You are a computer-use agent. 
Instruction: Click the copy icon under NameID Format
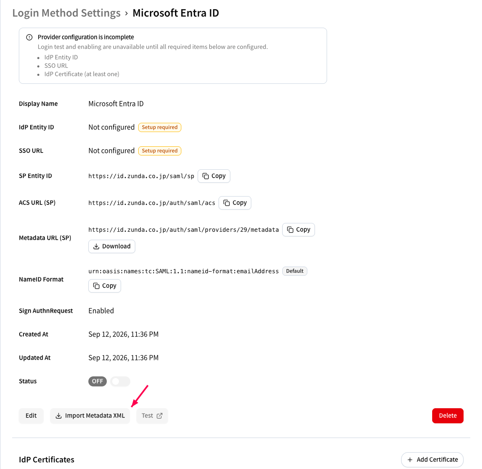(x=96, y=286)
